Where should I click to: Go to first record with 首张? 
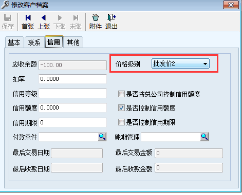click(28, 21)
